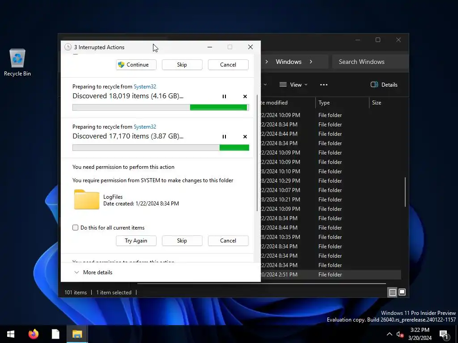This screenshot has width=458, height=343.
Task: Click the 1 item selected status text
Action: pyautogui.click(x=114, y=293)
